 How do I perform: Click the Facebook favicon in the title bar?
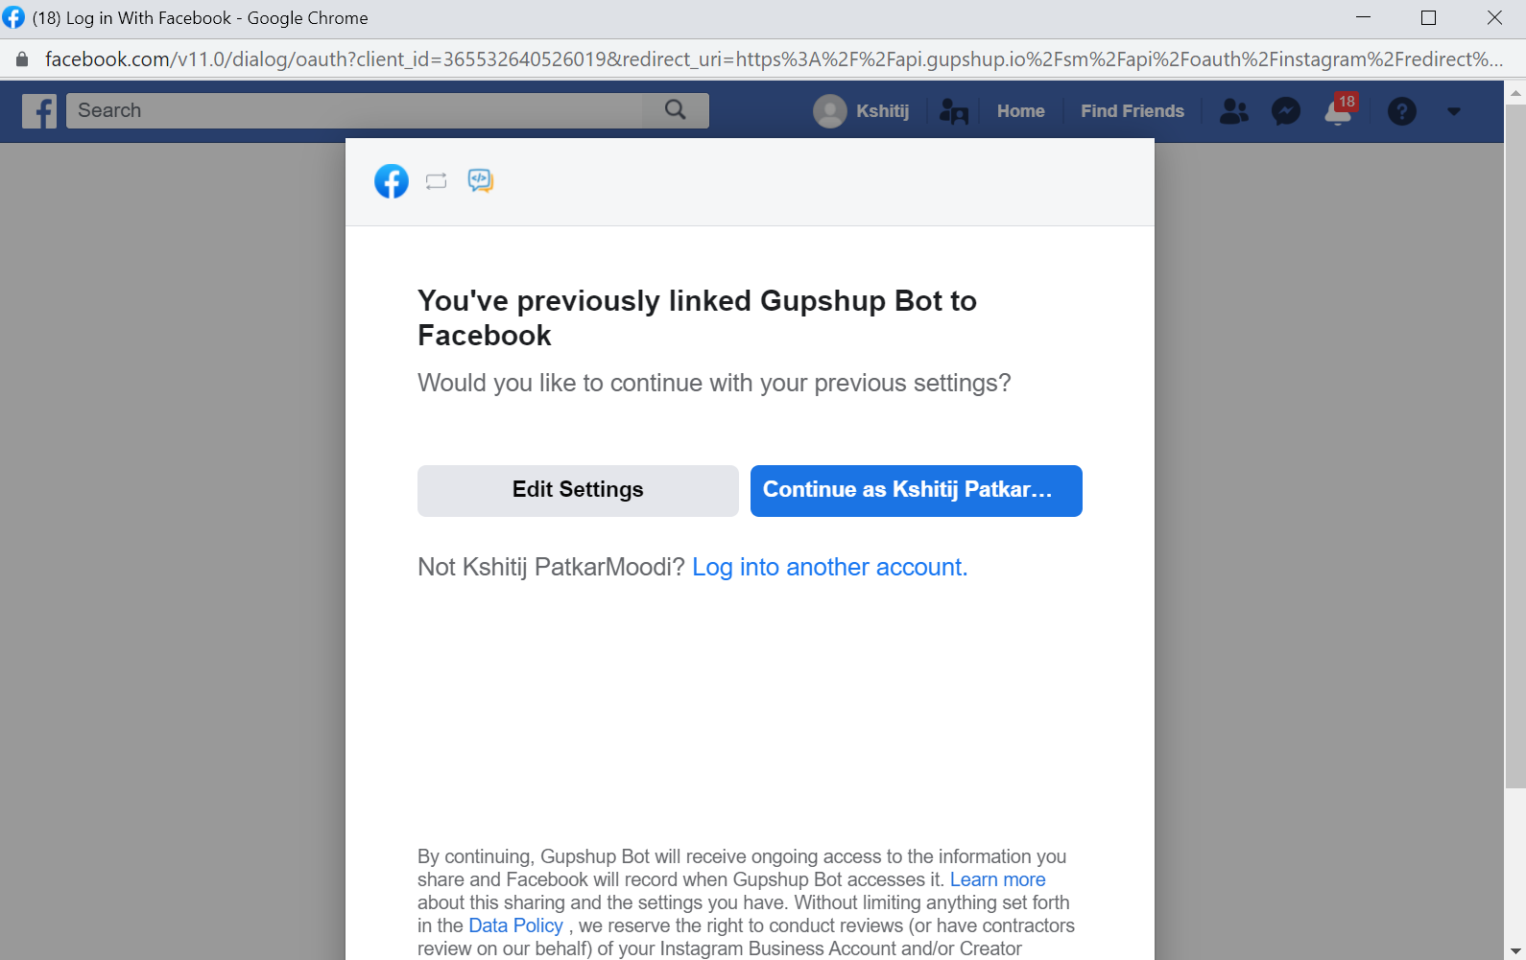13,17
